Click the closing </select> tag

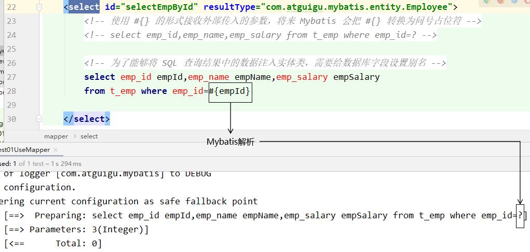(x=86, y=119)
